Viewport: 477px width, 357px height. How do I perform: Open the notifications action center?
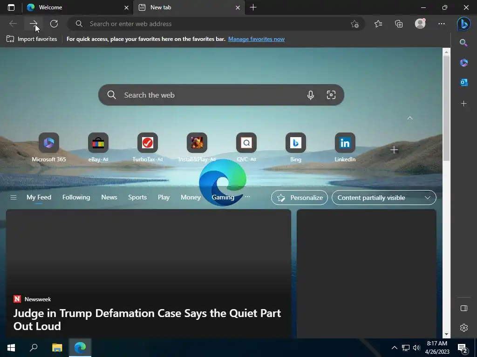(x=463, y=348)
